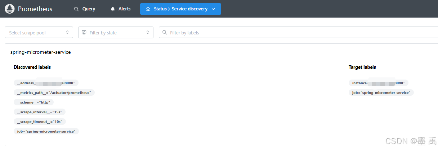This screenshot has height=148, width=438.
Task: Click the Prometheus flame logo
Action: (x=10, y=9)
